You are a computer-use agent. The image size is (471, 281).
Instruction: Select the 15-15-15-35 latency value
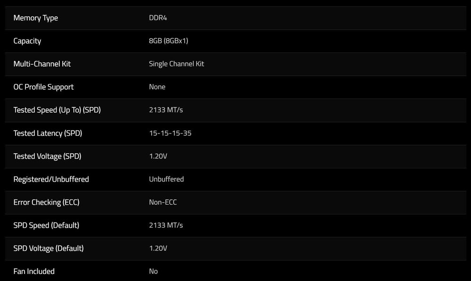tap(170, 133)
